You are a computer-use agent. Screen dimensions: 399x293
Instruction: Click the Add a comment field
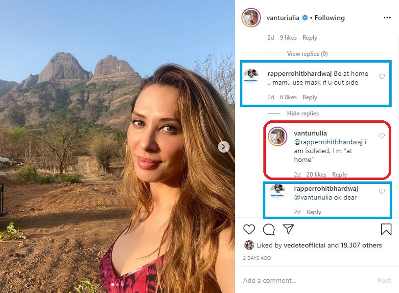[x=304, y=280]
